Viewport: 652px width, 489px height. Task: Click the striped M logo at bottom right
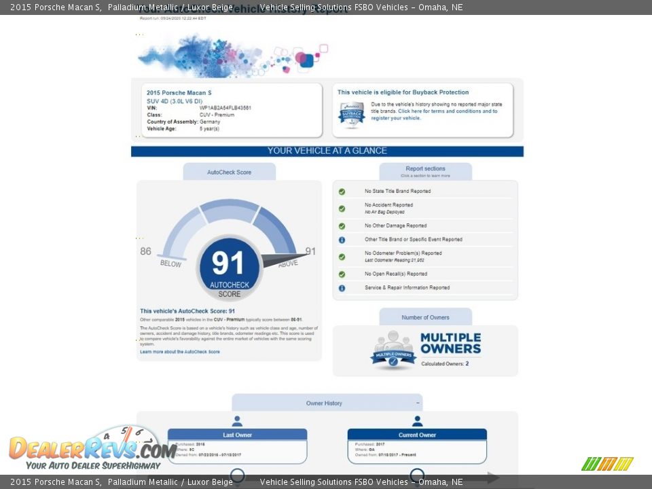[x=606, y=464]
